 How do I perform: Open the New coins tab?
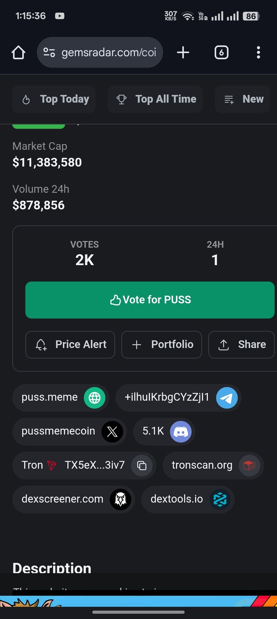pos(243,99)
